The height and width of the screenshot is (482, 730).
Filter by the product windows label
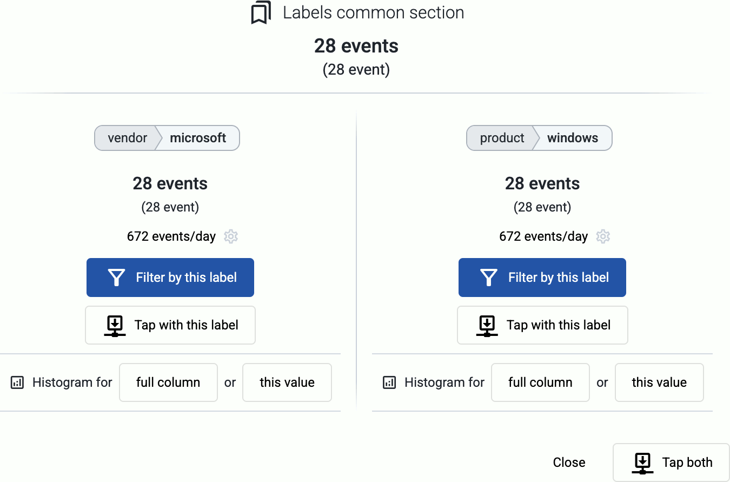click(x=542, y=278)
